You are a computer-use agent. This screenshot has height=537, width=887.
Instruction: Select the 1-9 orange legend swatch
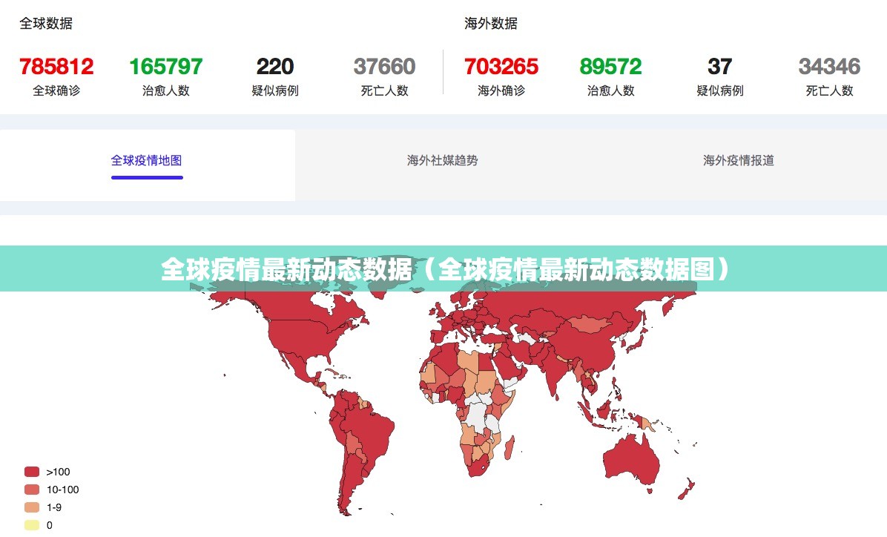(x=32, y=507)
